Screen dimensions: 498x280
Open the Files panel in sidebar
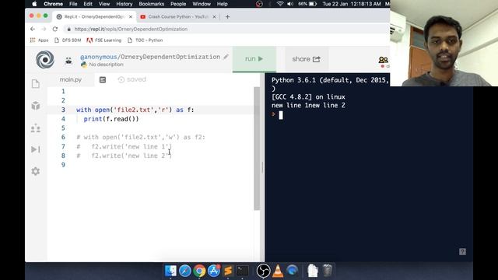[x=36, y=84]
